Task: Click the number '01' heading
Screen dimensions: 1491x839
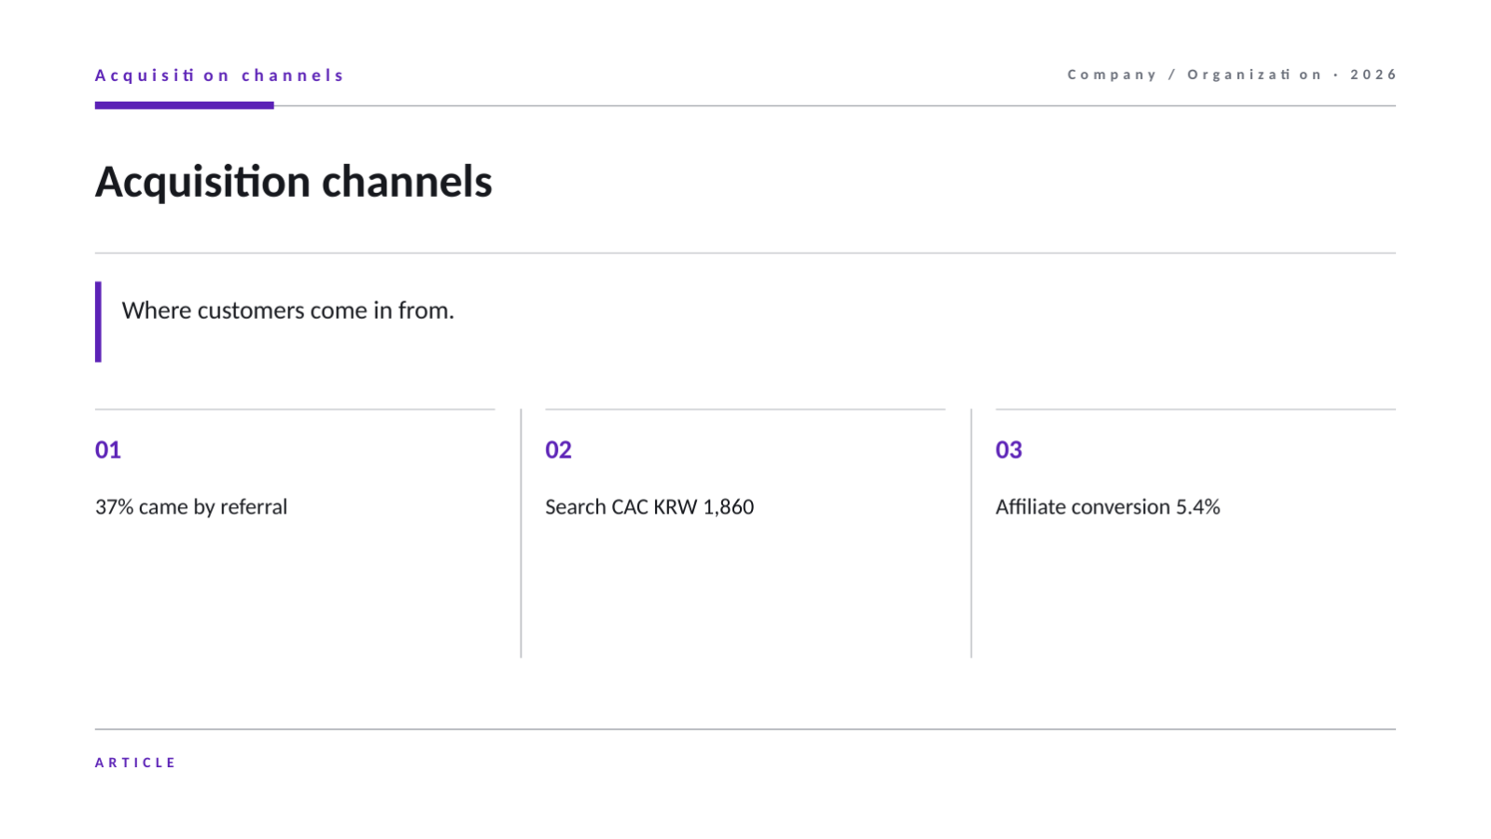Action: [108, 450]
